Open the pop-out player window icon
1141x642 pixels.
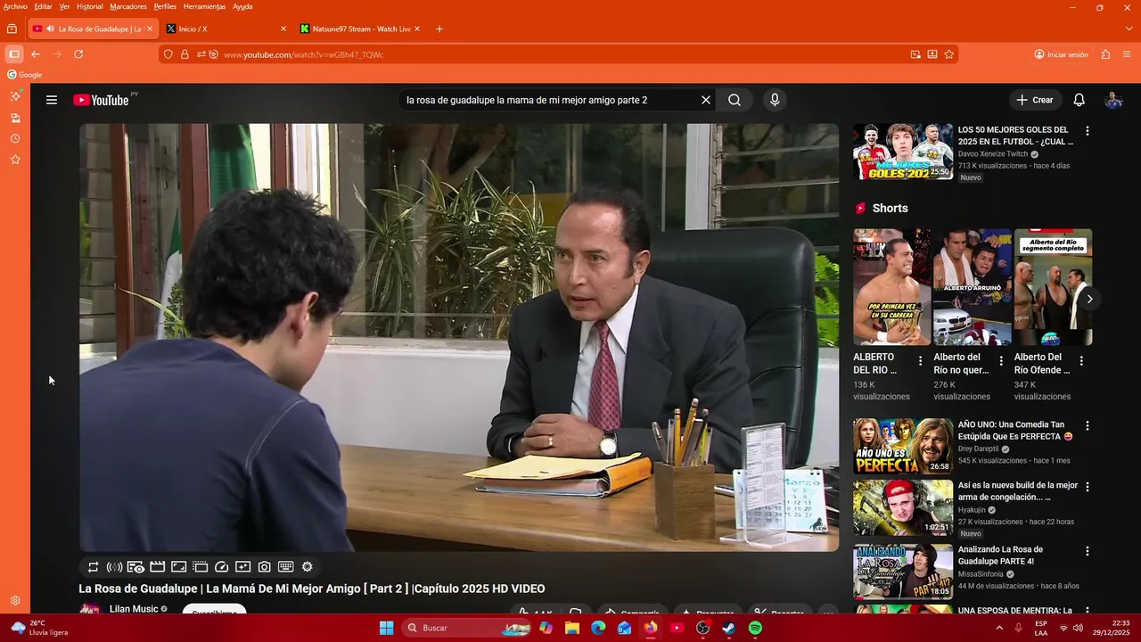[x=200, y=567]
